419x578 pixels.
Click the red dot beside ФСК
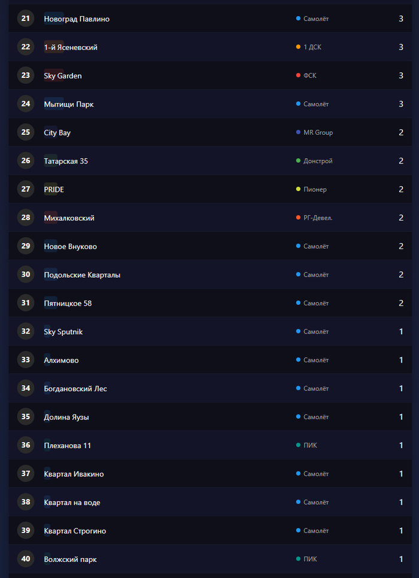click(298, 75)
